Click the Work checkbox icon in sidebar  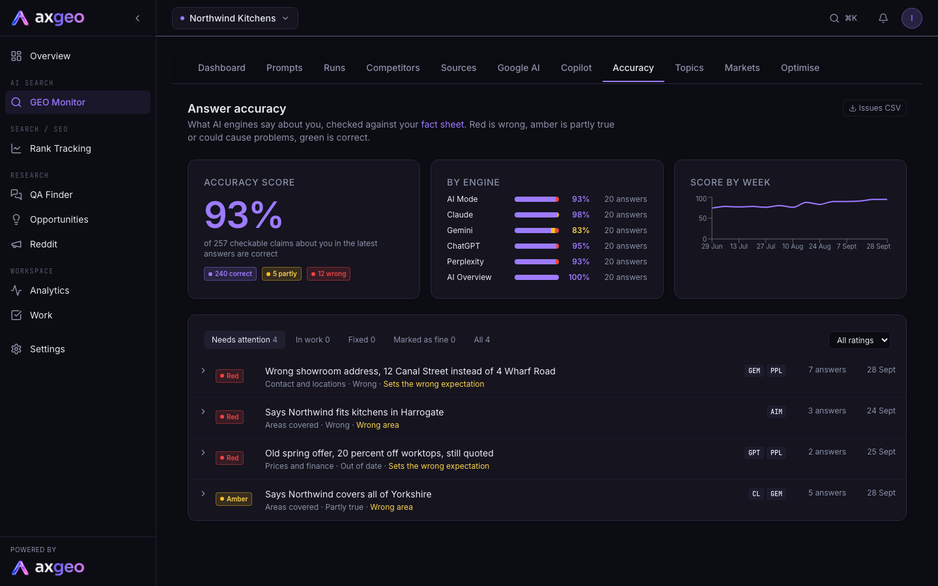[16, 315]
